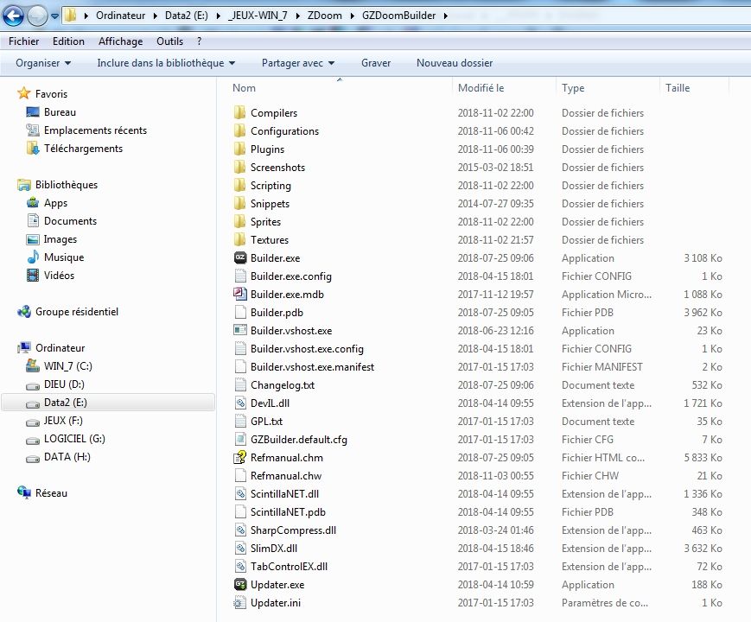Viewport: 751px width, 622px height.
Task: Click the WIN_7 (C:) drive icon
Action: click(33, 365)
